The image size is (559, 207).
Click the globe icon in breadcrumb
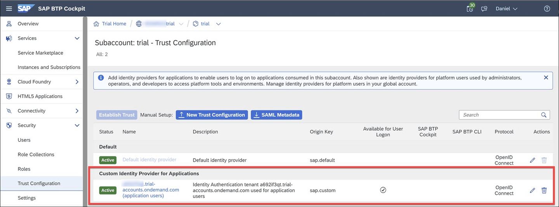[139, 24]
